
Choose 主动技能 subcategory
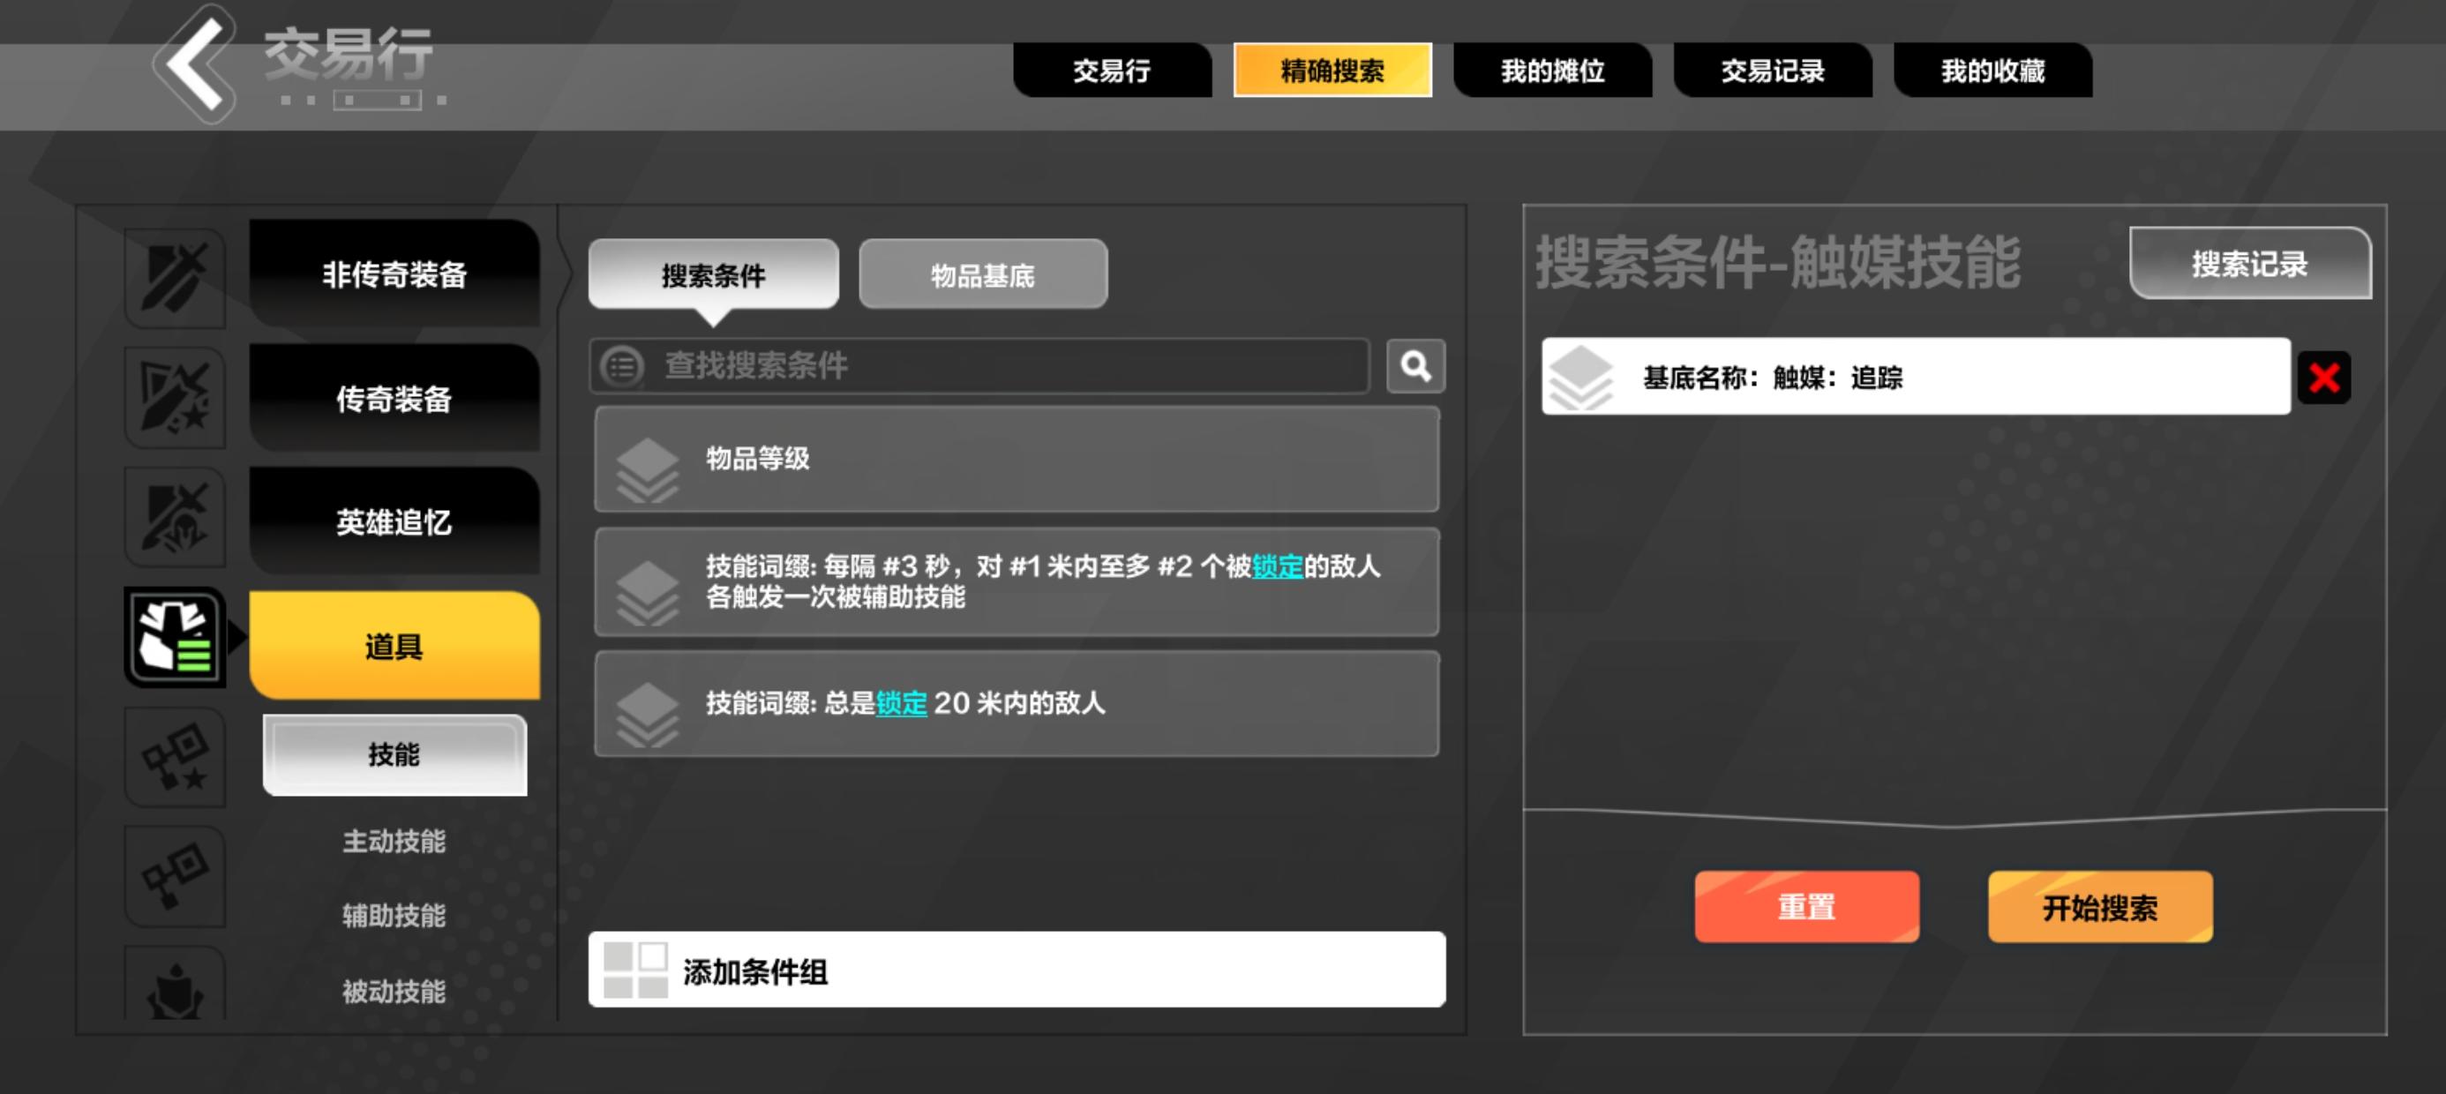[x=394, y=841]
